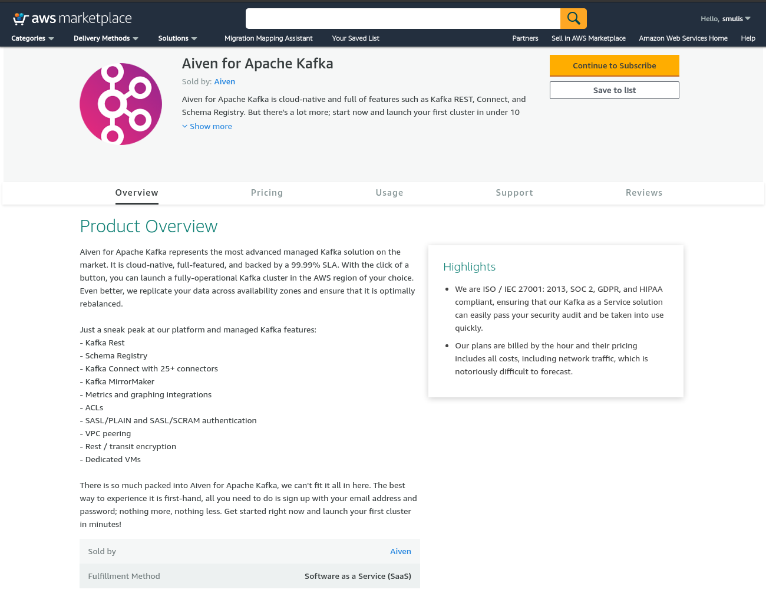
Task: Switch to the Usage tab
Action: (x=389, y=193)
